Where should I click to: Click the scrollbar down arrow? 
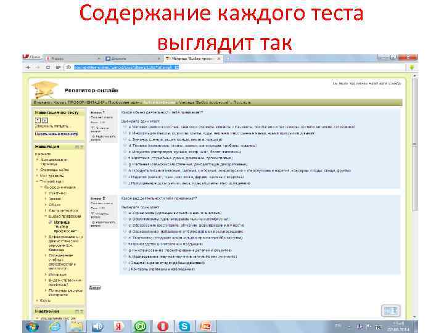click(x=415, y=317)
